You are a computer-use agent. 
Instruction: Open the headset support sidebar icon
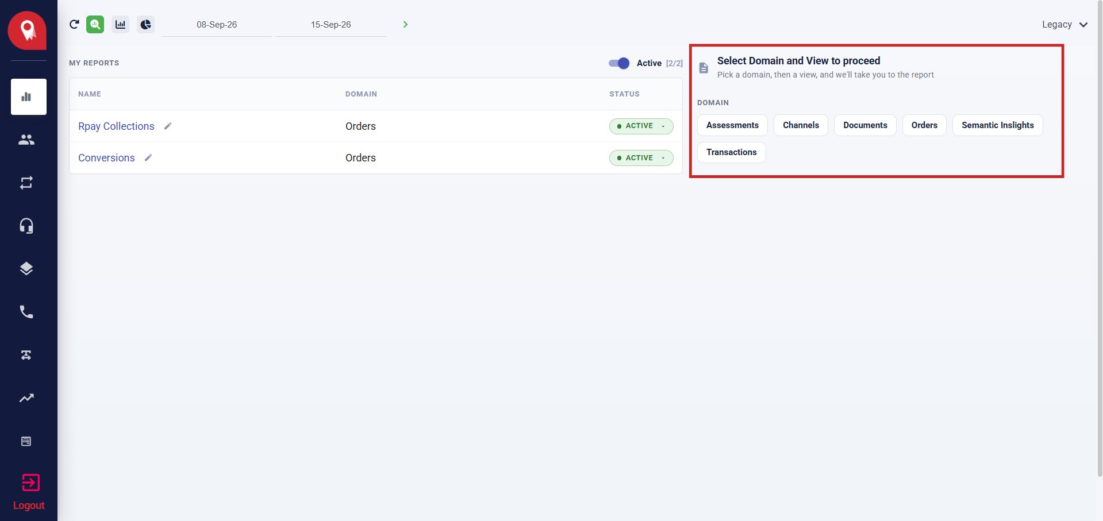pyautogui.click(x=26, y=226)
